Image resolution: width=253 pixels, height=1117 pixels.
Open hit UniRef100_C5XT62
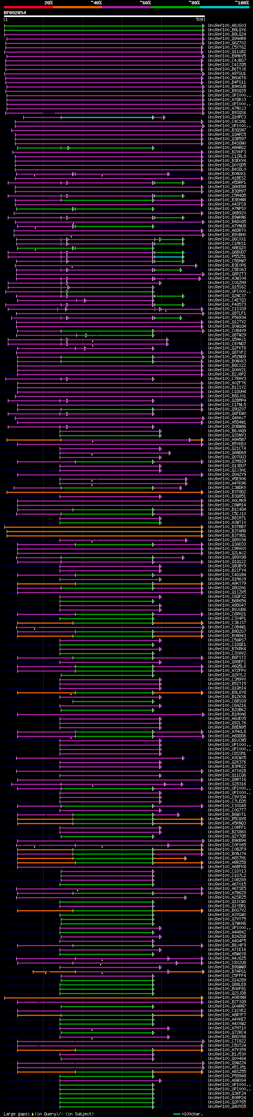pos(227,47)
